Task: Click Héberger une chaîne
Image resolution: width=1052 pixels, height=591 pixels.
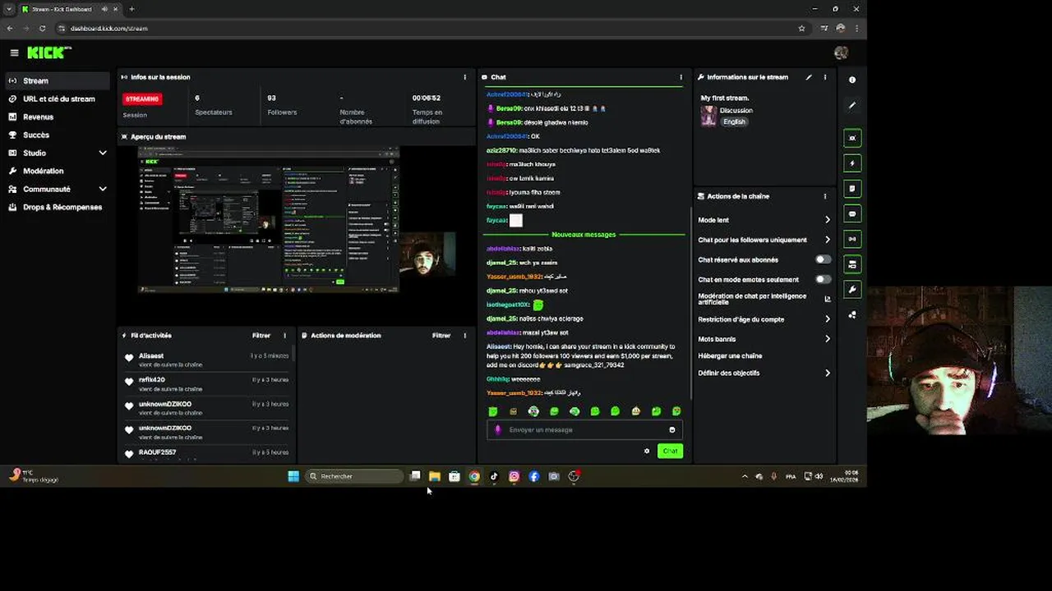Action: 730,356
